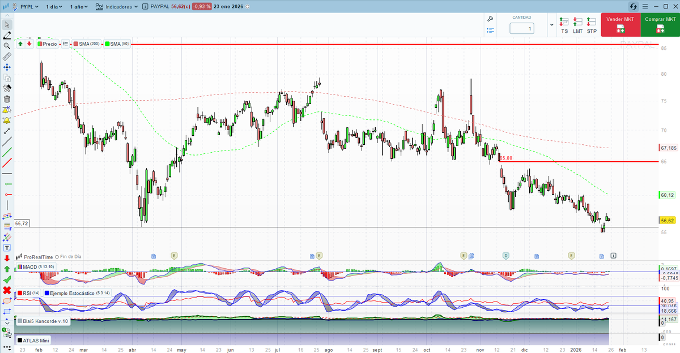Open the Indicadores dropdown menu
The image size is (680, 353).
[117, 7]
